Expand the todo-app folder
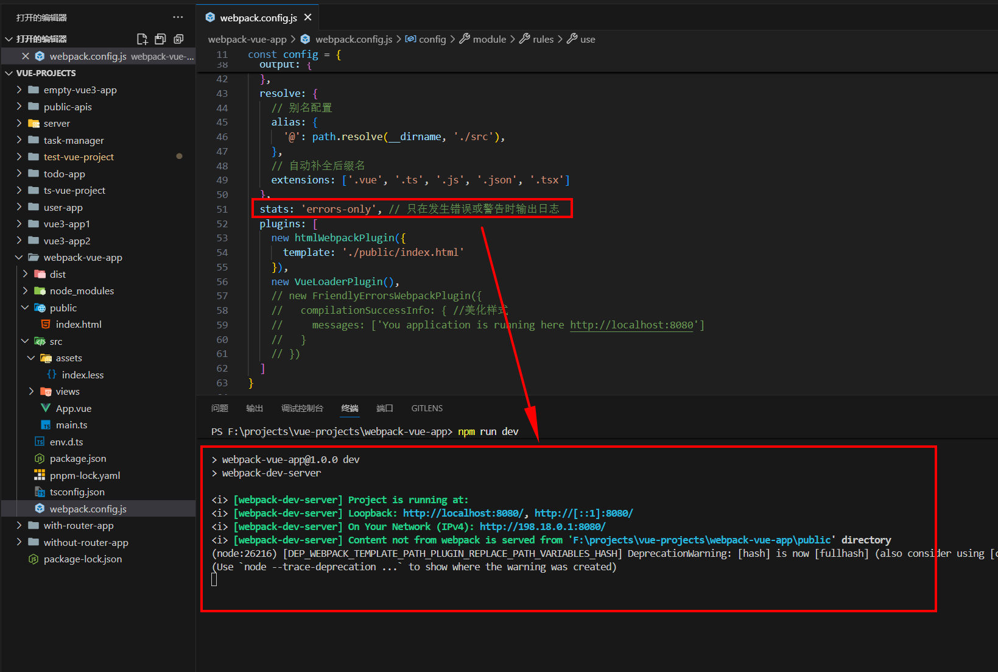The image size is (998, 672). pyautogui.click(x=19, y=174)
